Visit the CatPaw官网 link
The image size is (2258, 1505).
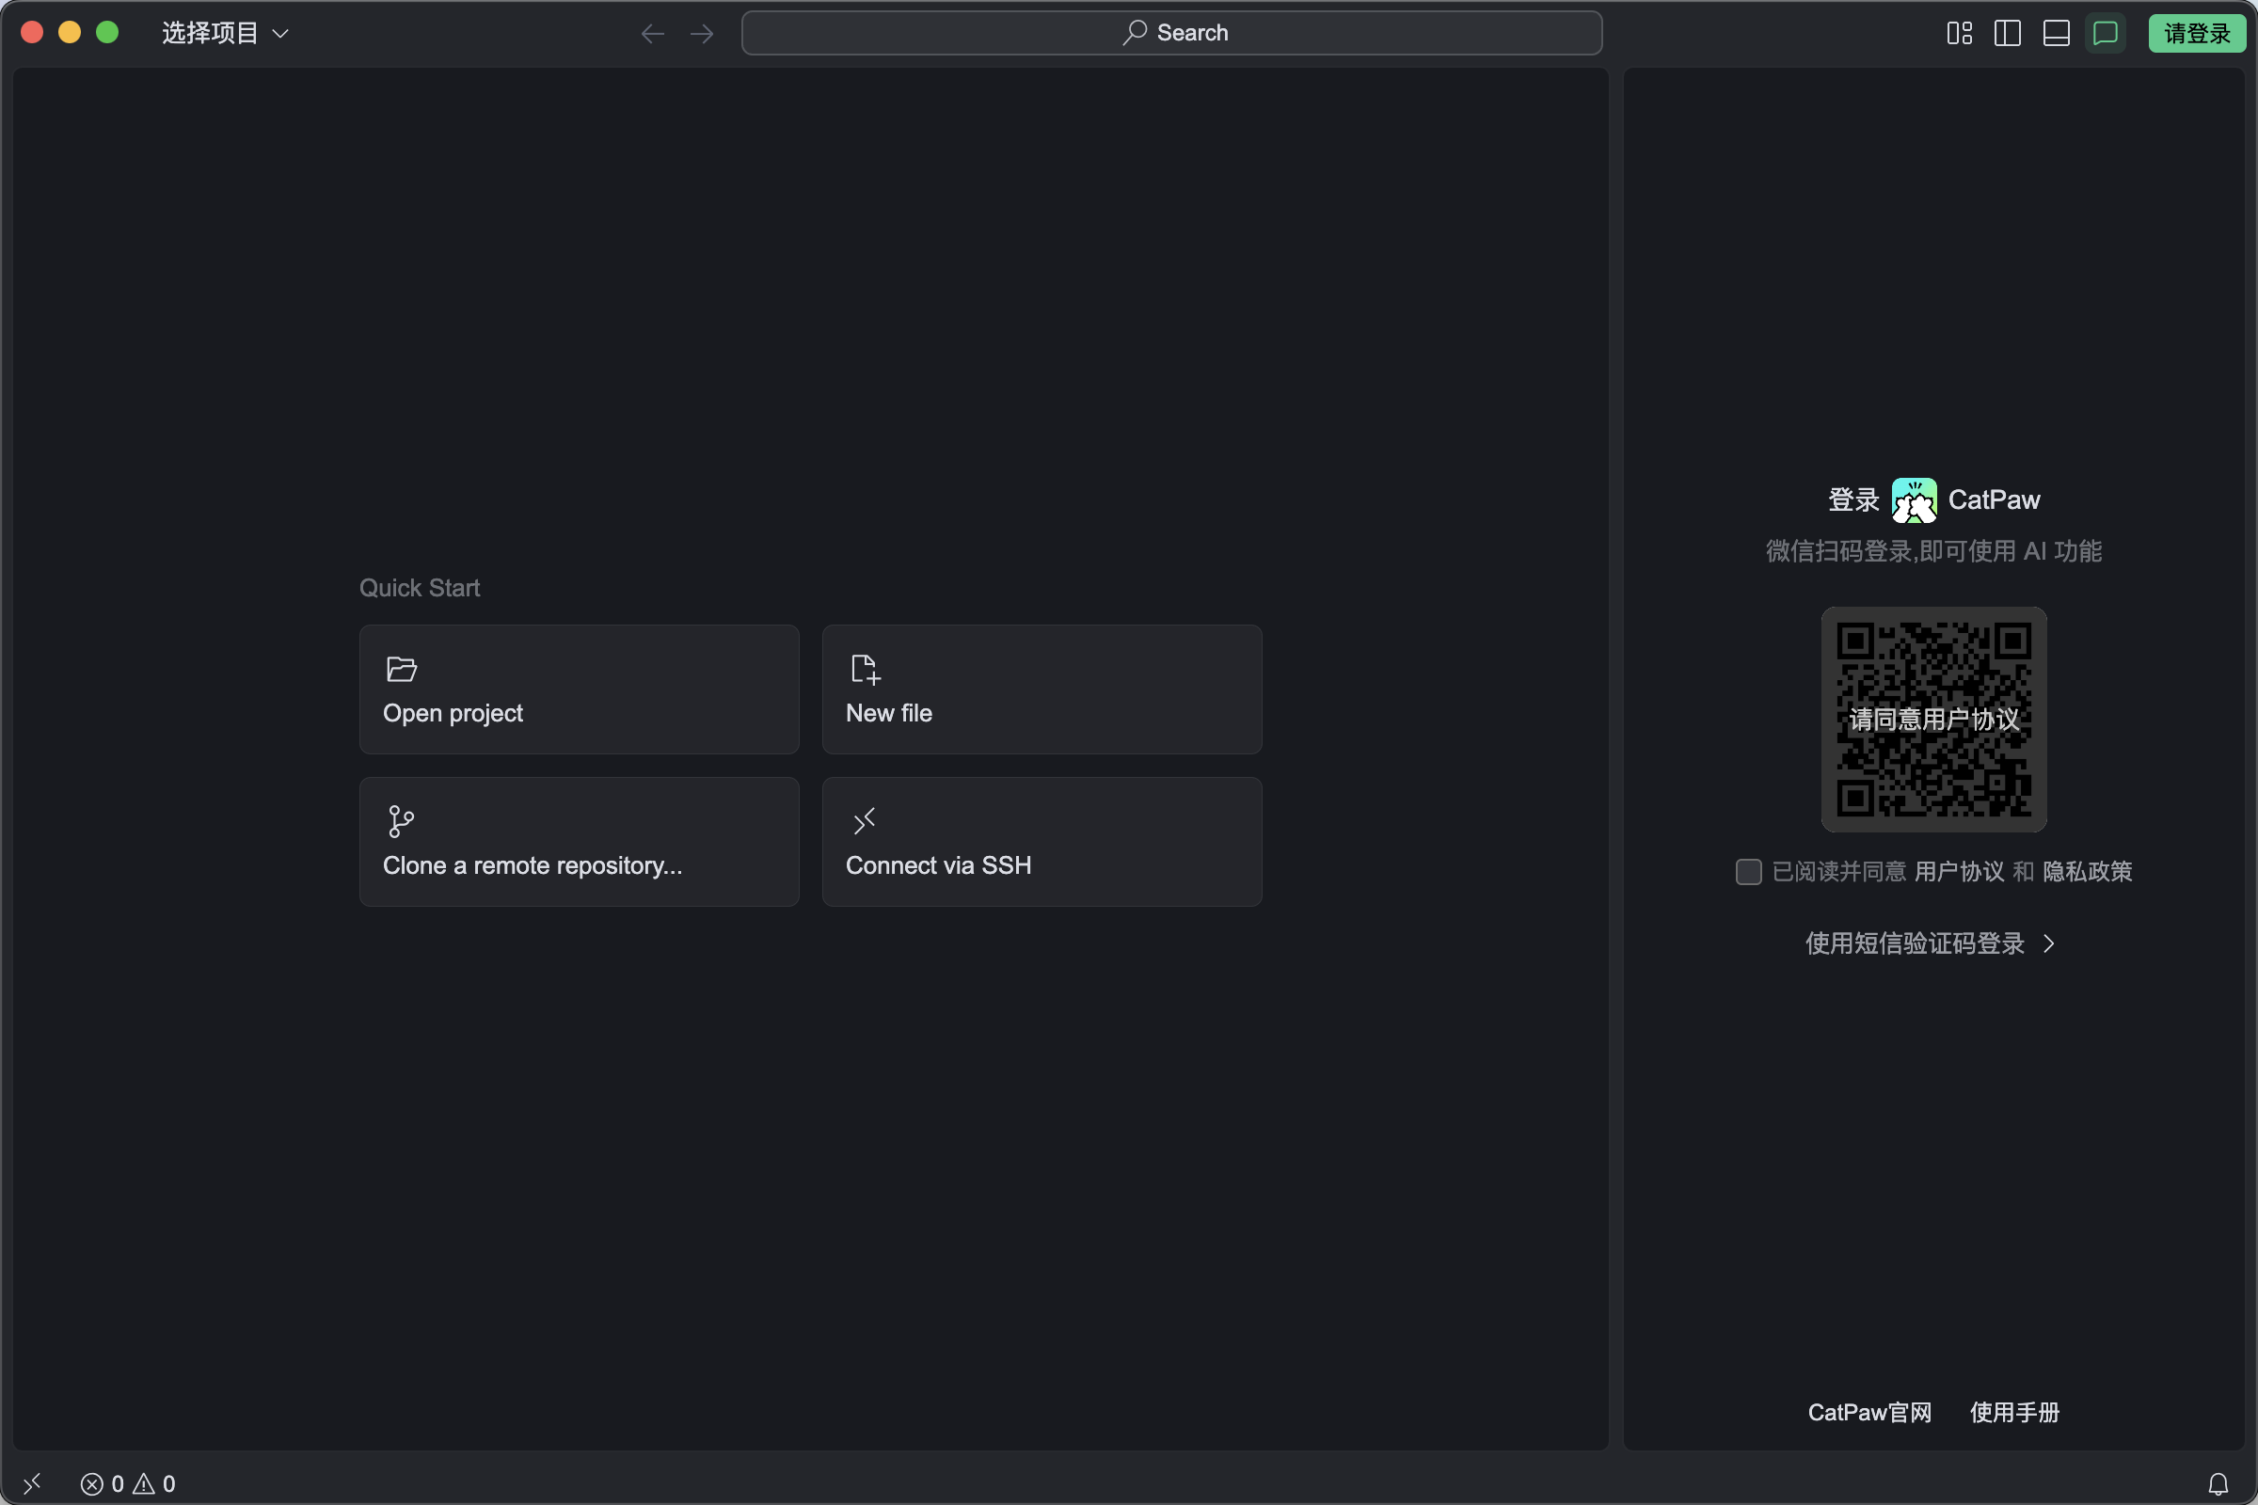(1869, 1412)
